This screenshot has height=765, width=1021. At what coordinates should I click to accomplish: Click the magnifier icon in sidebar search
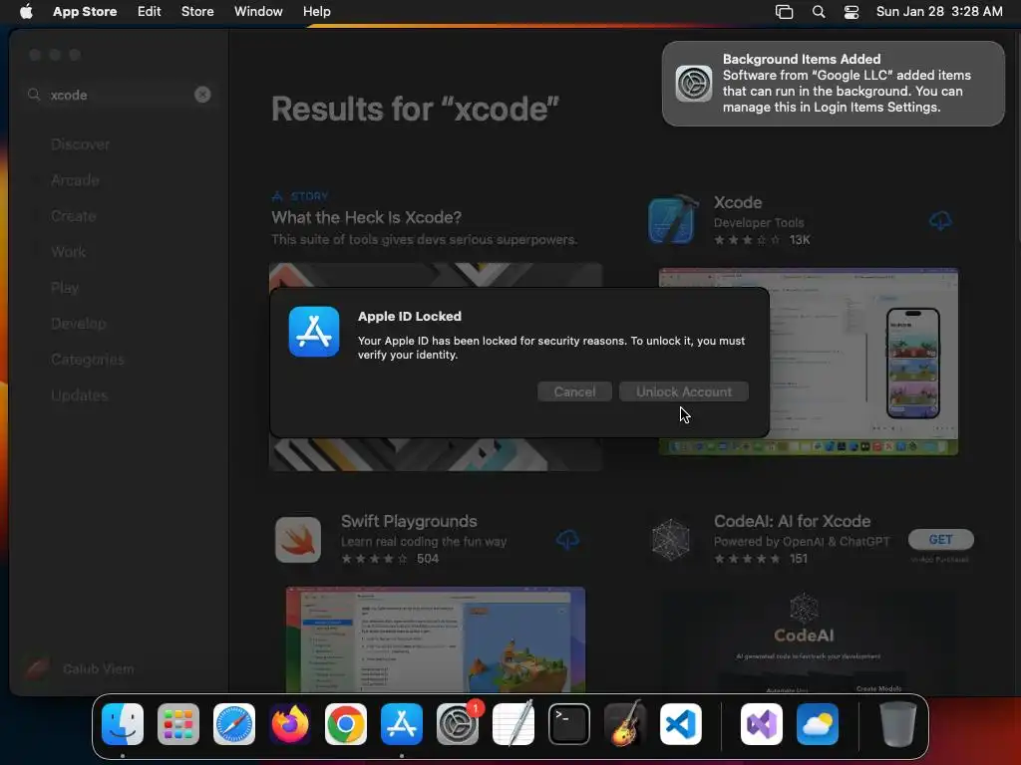[x=34, y=95]
